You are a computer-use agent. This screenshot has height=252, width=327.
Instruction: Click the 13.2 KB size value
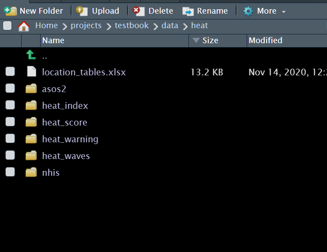(x=207, y=72)
